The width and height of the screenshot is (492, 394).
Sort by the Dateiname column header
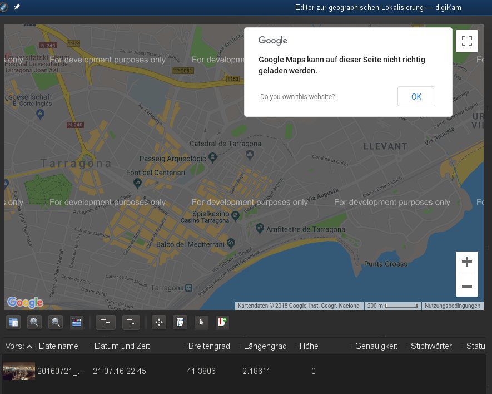[x=58, y=346]
